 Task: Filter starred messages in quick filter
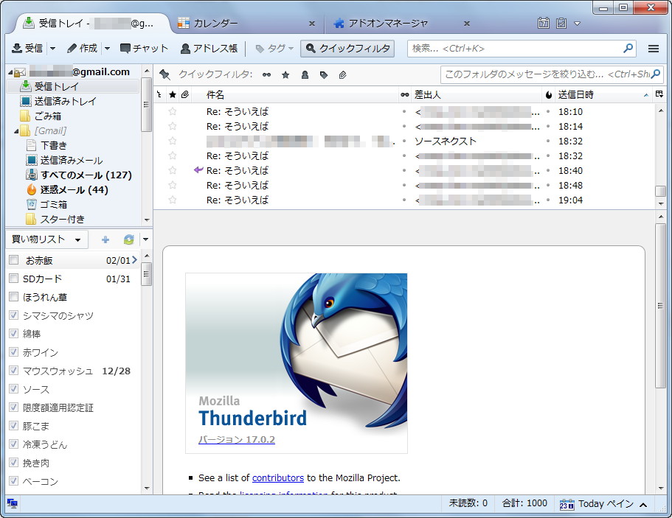[x=285, y=75]
